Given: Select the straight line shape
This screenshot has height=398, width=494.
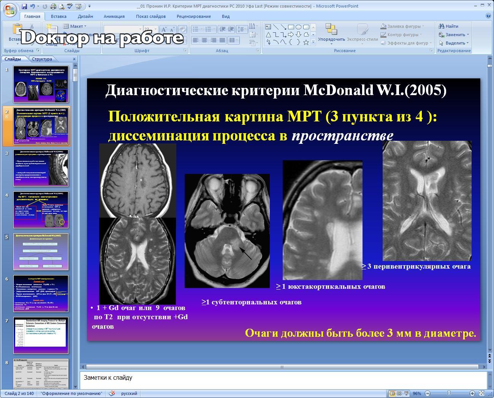Looking at the screenshot, I should tap(276, 27).
